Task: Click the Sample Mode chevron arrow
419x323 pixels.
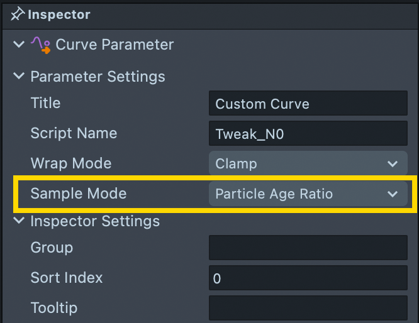Action: pyautogui.click(x=393, y=194)
